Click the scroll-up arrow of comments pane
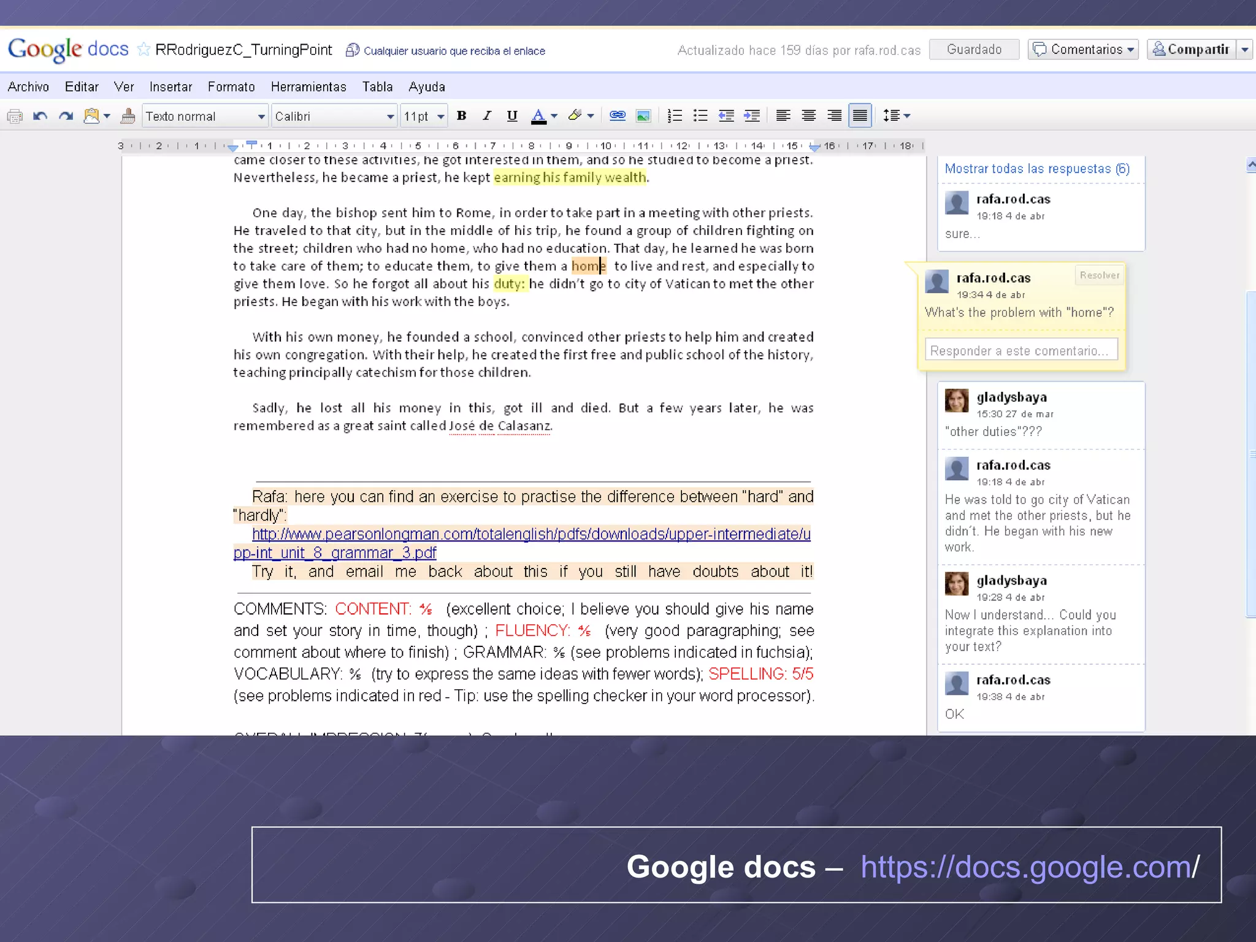The height and width of the screenshot is (942, 1256). pyautogui.click(x=1251, y=164)
